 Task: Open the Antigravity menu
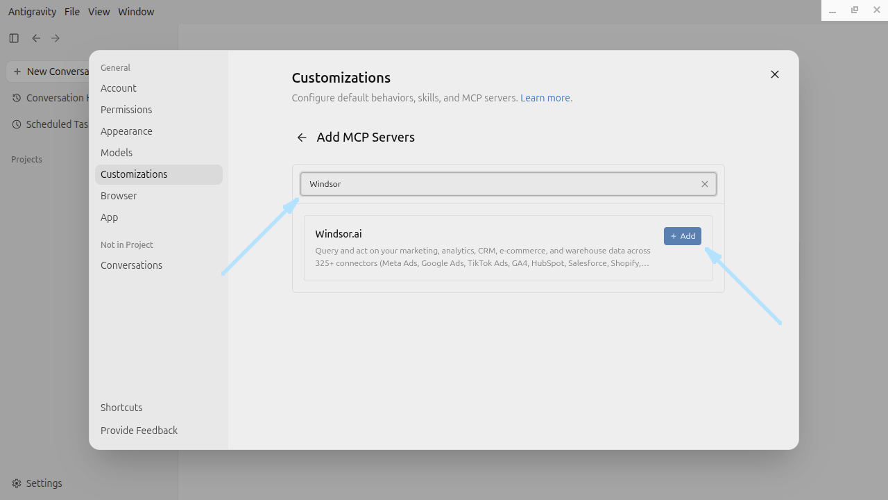click(33, 12)
